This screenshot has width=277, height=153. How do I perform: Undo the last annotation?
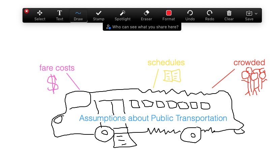pyautogui.click(x=190, y=15)
